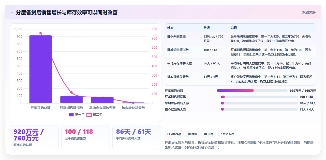Click the 进度 tag chip
Image resolution: width=326 pixels, height=160 pixels.
click(x=209, y=134)
